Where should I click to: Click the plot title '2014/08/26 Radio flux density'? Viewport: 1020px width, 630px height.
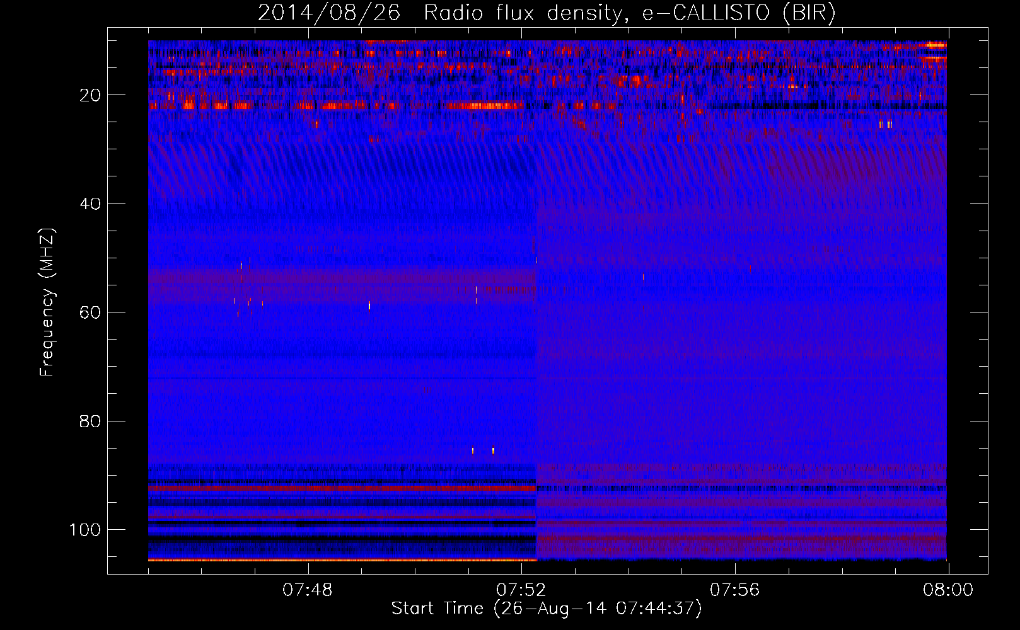click(x=547, y=13)
